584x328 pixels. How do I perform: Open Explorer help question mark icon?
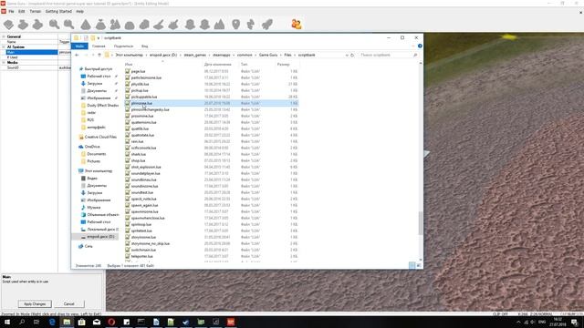[x=420, y=46]
